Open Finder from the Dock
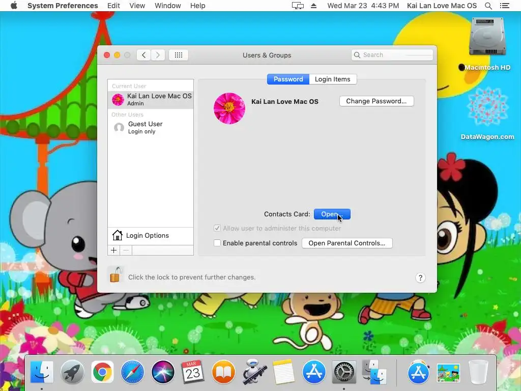The height and width of the screenshot is (391, 521). [42, 372]
